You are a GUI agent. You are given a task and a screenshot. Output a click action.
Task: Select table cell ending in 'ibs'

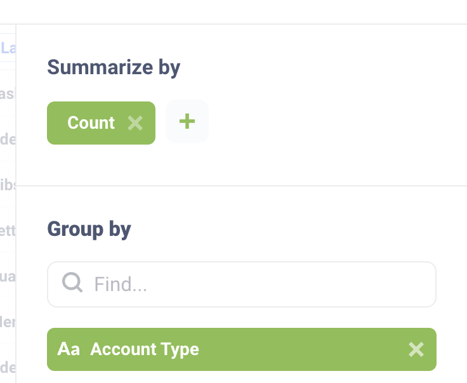(8, 185)
